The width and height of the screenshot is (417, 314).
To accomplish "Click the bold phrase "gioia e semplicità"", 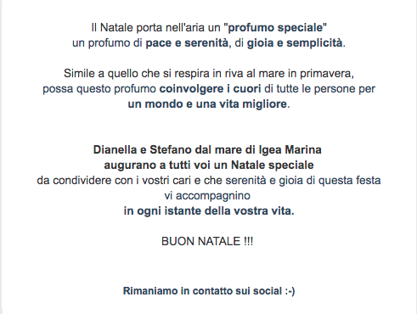I will (x=295, y=43).
